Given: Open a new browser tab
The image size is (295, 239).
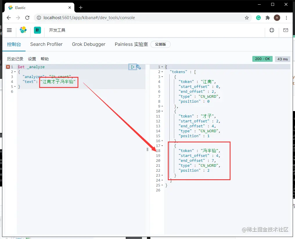Looking at the screenshot, I should [x=81, y=8].
